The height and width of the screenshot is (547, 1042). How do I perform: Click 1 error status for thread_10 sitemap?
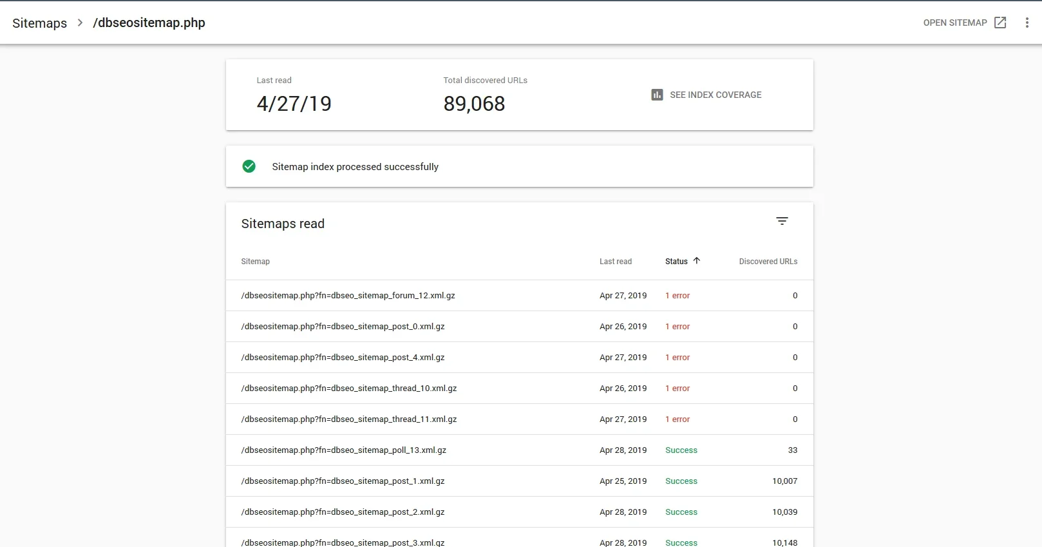[x=677, y=389]
